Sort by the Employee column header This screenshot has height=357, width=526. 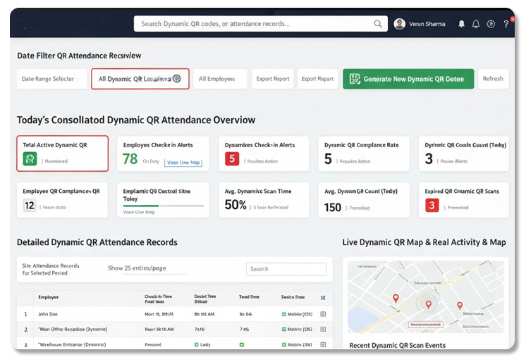click(49, 297)
